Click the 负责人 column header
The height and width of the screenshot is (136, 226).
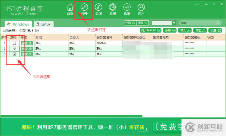coord(82,37)
